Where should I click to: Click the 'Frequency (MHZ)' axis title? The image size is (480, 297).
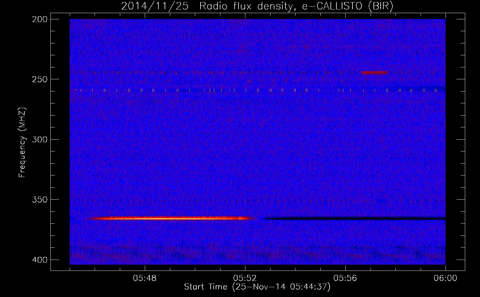pos(22,143)
